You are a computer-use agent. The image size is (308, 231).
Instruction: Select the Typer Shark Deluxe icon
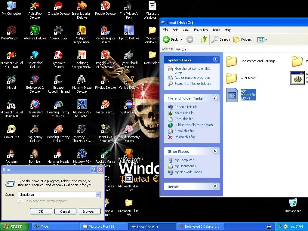point(129,59)
